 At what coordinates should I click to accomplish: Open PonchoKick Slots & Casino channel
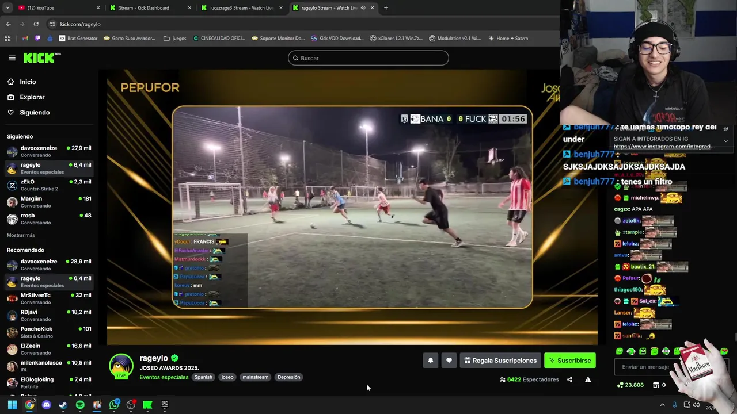(x=49, y=332)
